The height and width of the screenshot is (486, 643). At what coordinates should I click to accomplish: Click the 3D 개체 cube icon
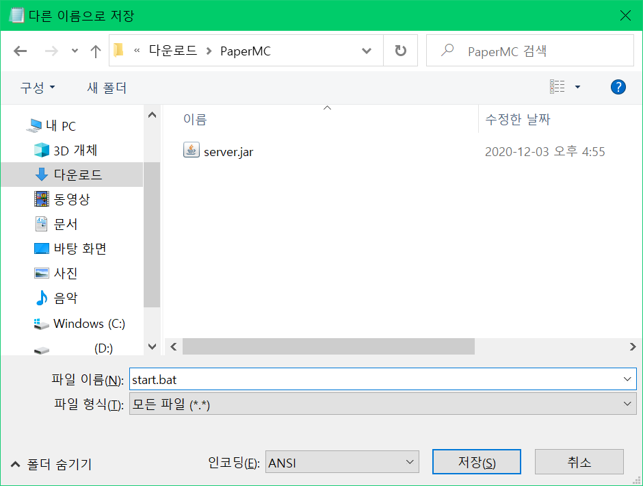(x=42, y=150)
